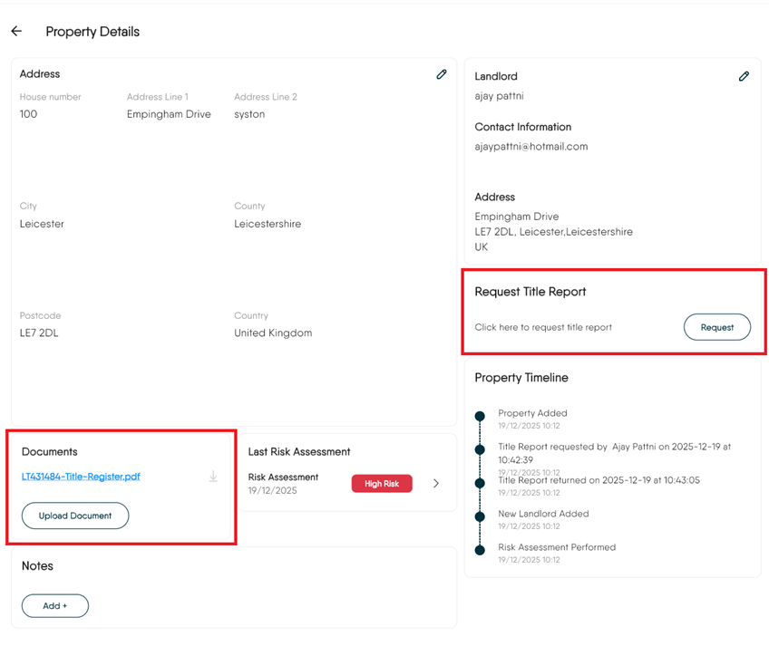This screenshot has width=769, height=646.
Task: Open the LT431484-Title-Register.pdf link
Action: point(81,477)
